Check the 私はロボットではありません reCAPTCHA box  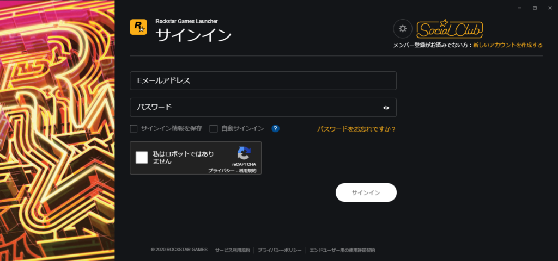[142, 158]
